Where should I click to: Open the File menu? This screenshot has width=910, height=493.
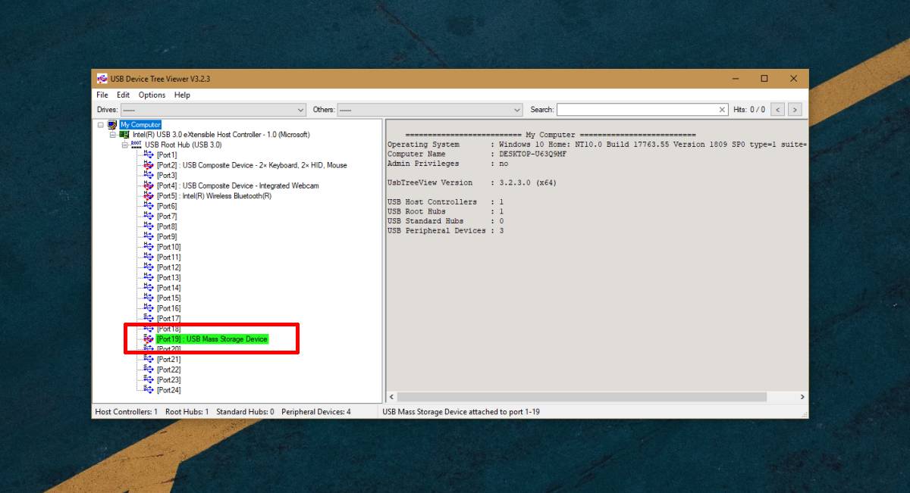102,95
